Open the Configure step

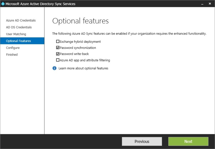[13, 48]
